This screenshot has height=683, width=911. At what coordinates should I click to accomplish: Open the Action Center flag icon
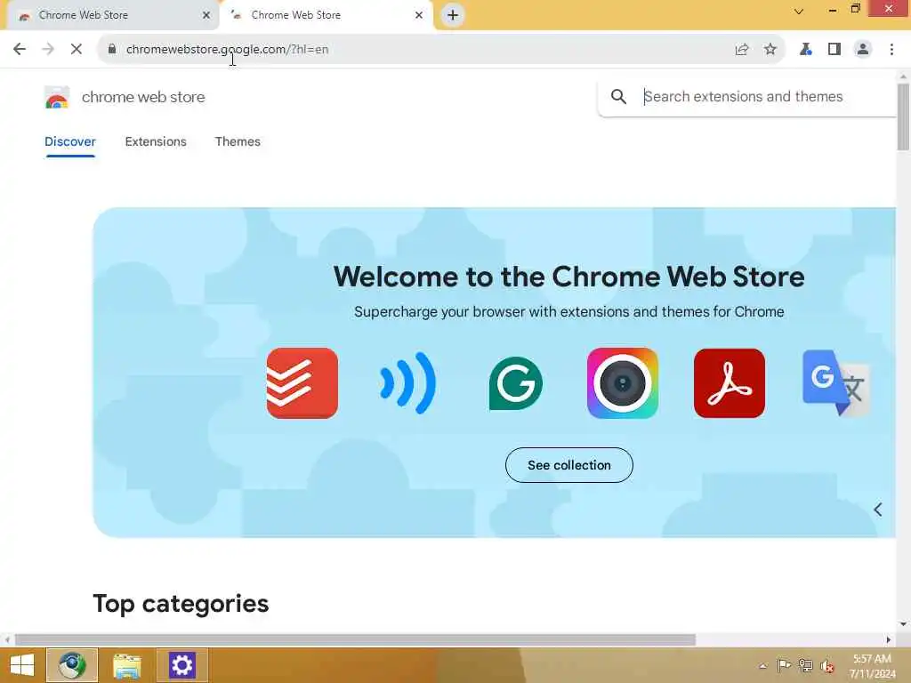(x=784, y=665)
